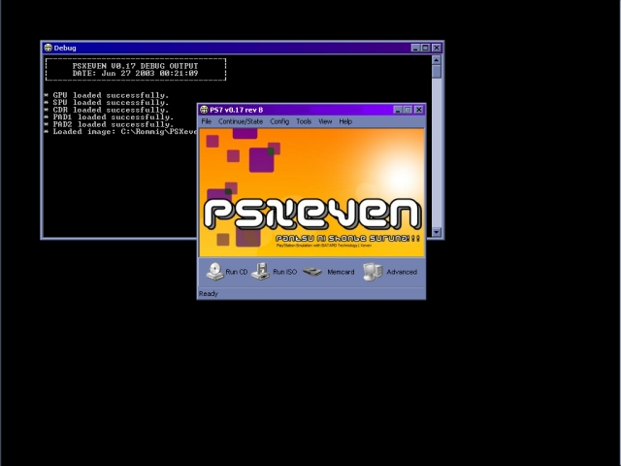This screenshot has width=621, height=466.
Task: Click the PS7 window title bar icon
Action: click(204, 110)
